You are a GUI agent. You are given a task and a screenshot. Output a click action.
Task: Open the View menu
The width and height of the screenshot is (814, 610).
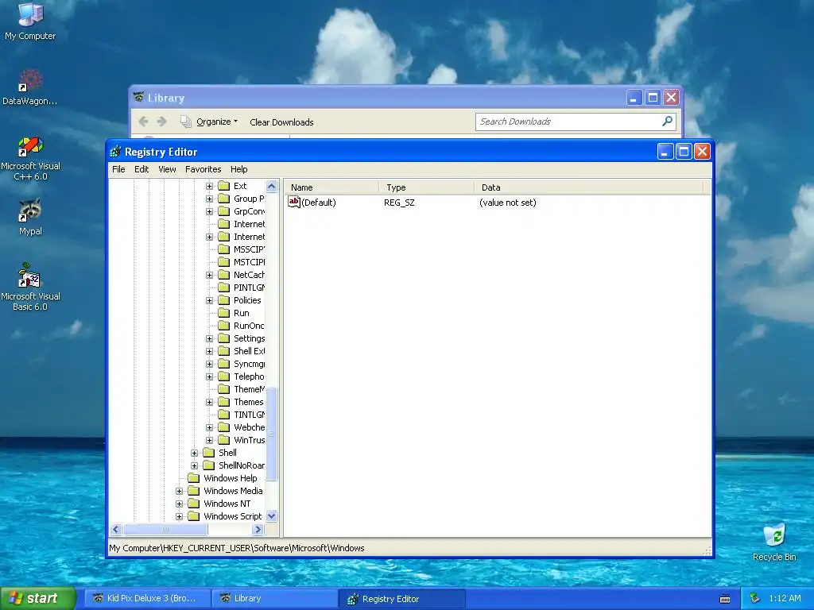(167, 169)
